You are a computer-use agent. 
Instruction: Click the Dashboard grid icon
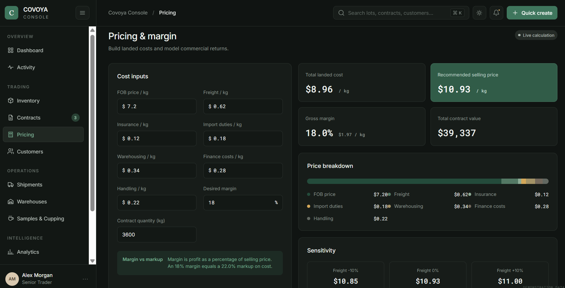point(11,50)
